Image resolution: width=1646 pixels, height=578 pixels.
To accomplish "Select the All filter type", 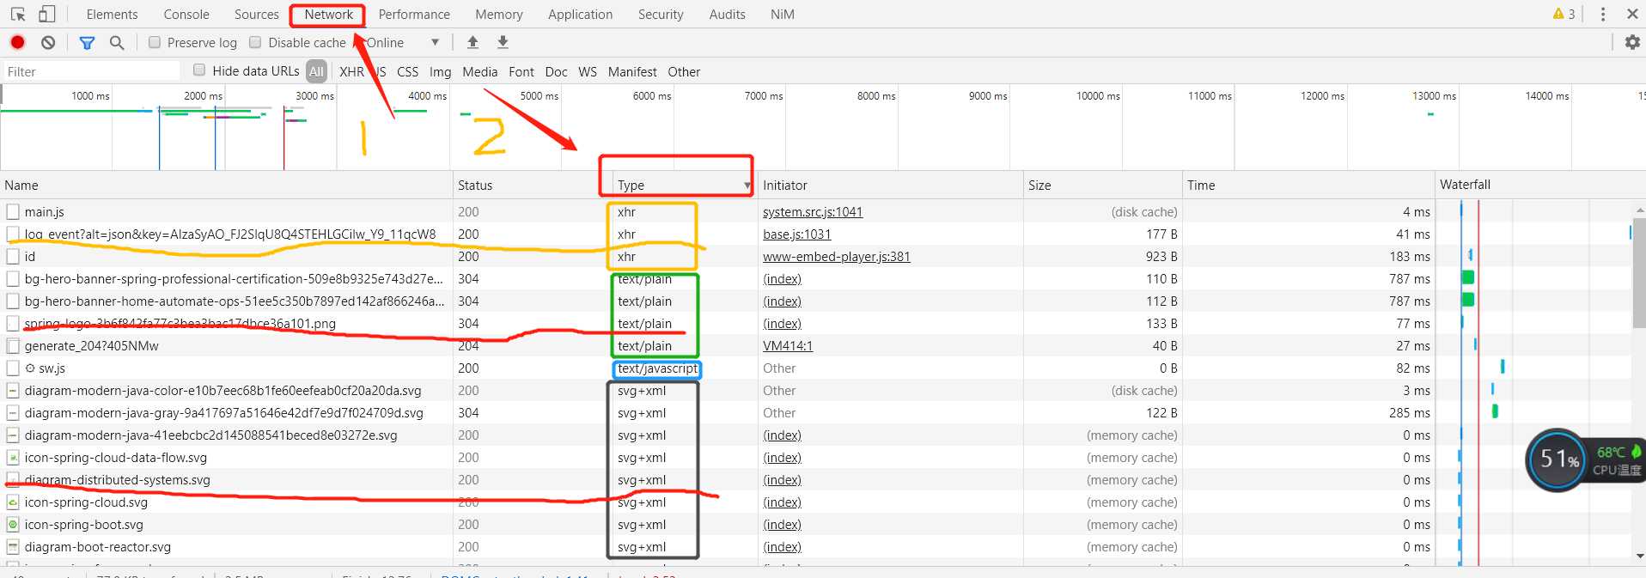I will [x=317, y=71].
